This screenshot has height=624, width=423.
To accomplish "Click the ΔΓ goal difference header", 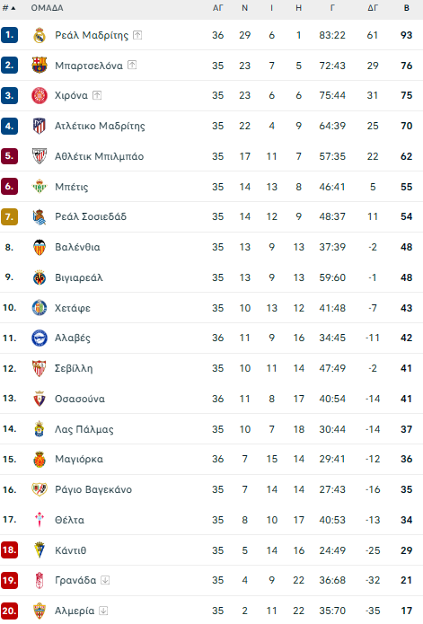I will 373,8.
